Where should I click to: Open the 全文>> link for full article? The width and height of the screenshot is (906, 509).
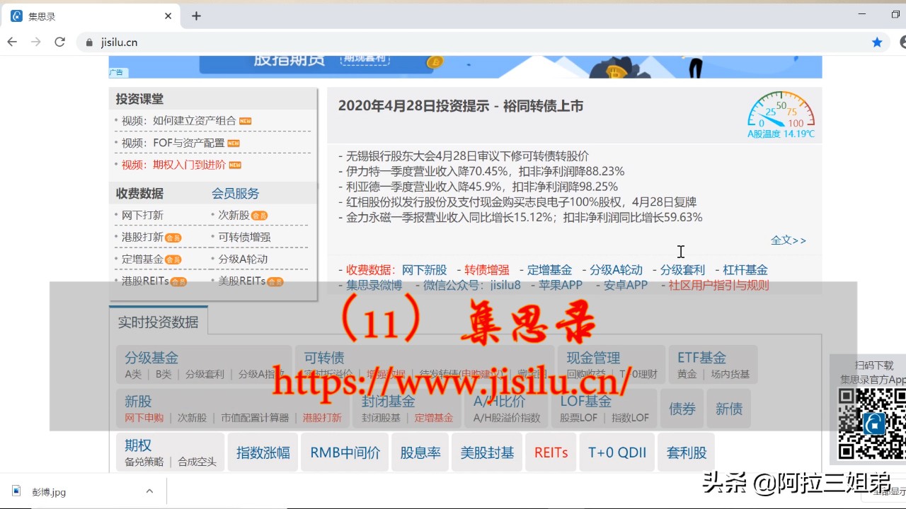pyautogui.click(x=789, y=240)
